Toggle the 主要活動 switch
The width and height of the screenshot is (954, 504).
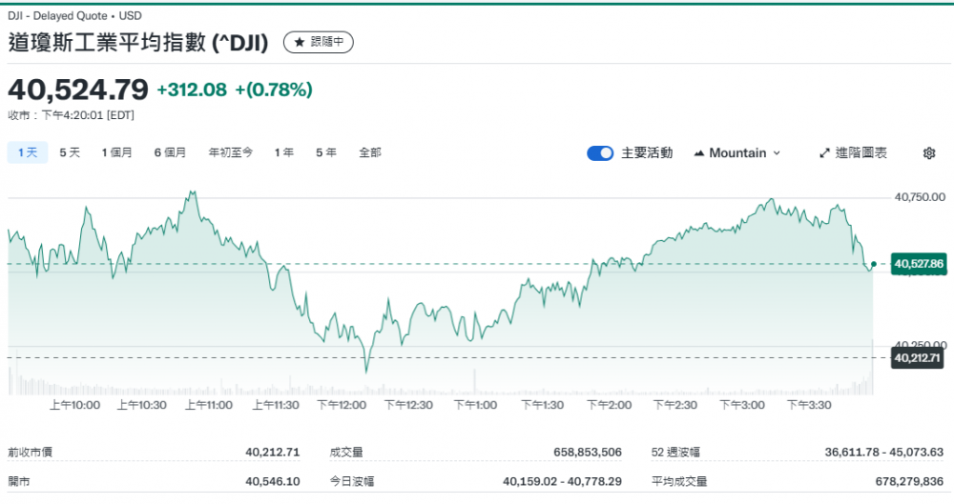coord(600,153)
